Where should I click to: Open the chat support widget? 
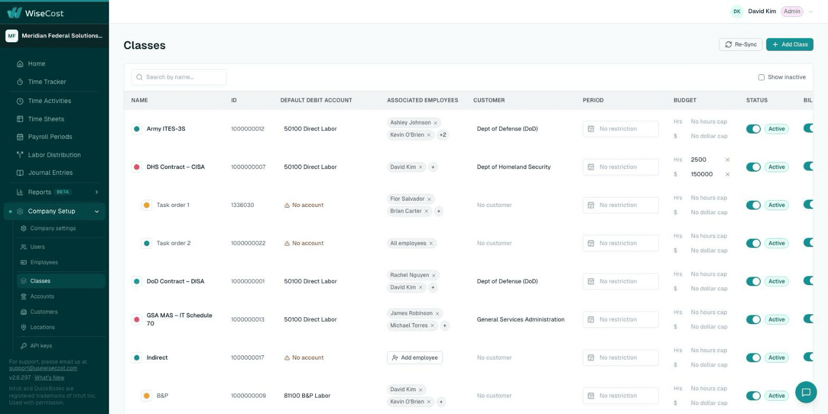pos(806,392)
